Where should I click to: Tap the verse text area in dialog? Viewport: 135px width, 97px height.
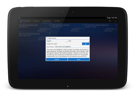67,53
